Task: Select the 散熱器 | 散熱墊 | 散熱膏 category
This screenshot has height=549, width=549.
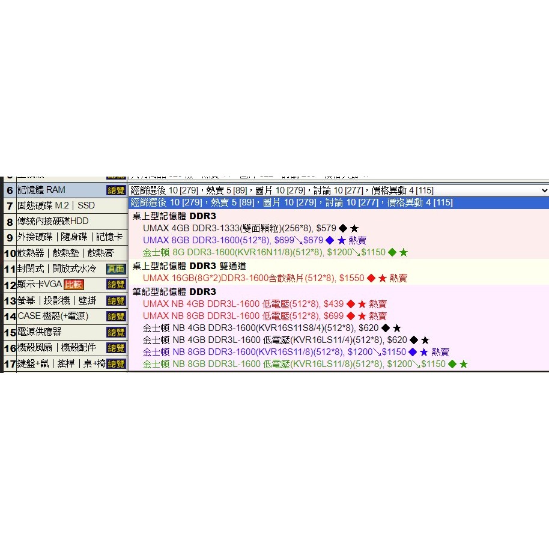Action: click(x=65, y=253)
